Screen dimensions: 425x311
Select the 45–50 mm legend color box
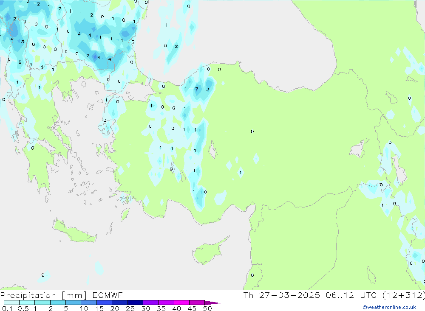(x=197, y=303)
